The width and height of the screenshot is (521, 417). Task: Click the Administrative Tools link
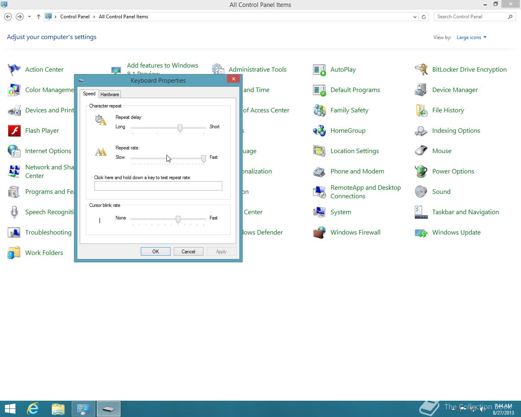(257, 70)
